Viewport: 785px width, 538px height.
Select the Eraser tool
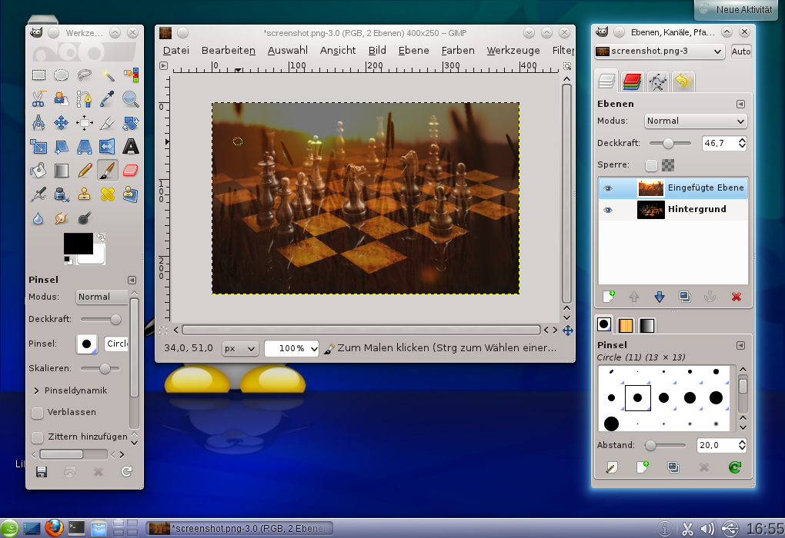pyautogui.click(x=131, y=171)
